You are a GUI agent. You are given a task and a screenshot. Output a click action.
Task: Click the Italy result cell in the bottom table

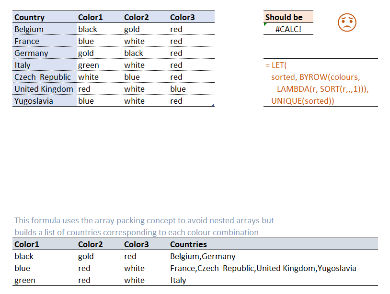[x=178, y=280]
